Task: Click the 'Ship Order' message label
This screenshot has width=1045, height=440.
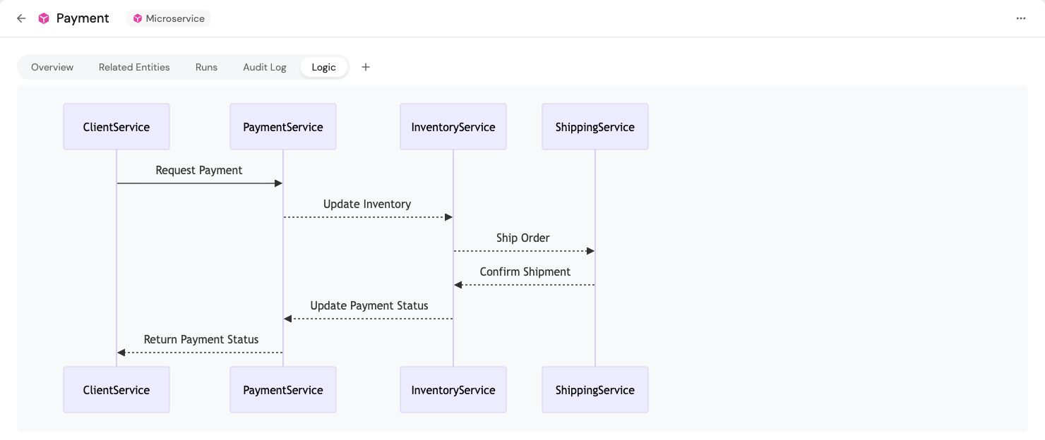Action: pos(523,238)
